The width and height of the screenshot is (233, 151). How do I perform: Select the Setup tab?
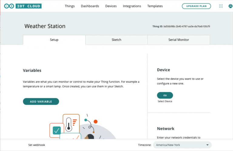[54, 40]
